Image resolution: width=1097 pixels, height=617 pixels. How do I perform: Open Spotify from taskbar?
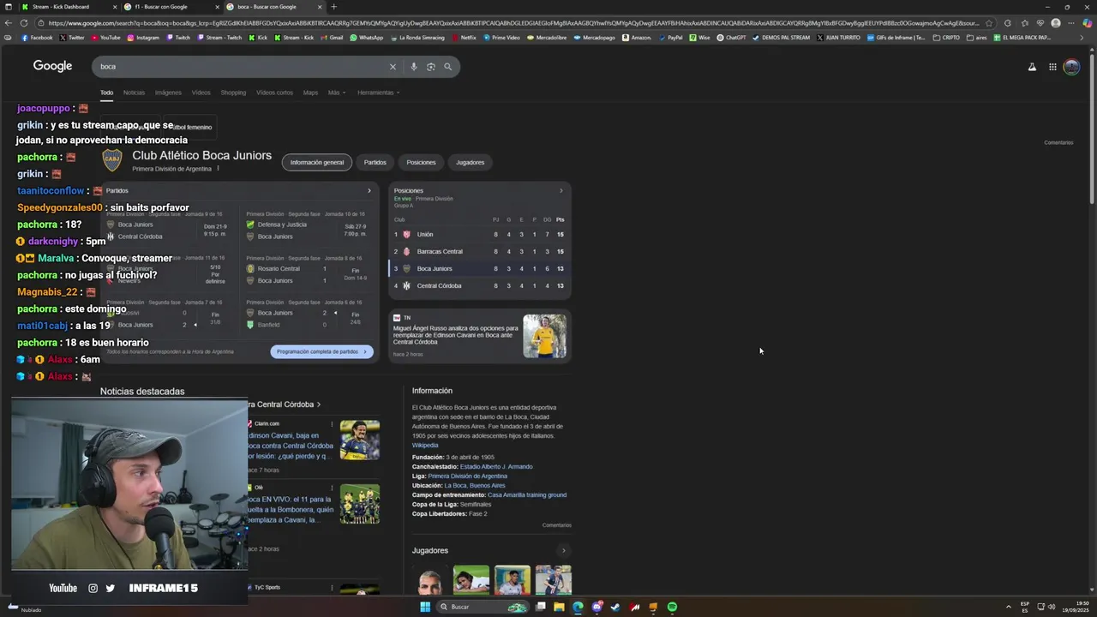tap(672, 607)
